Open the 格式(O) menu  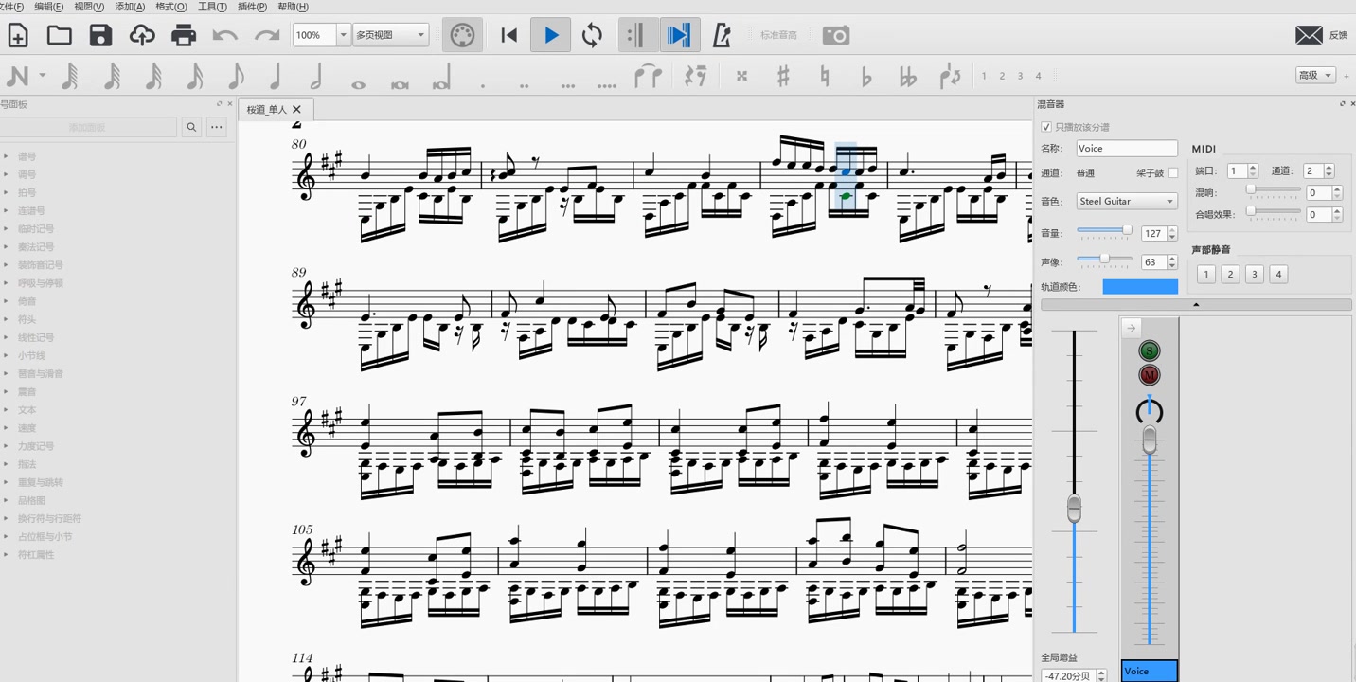tap(170, 7)
